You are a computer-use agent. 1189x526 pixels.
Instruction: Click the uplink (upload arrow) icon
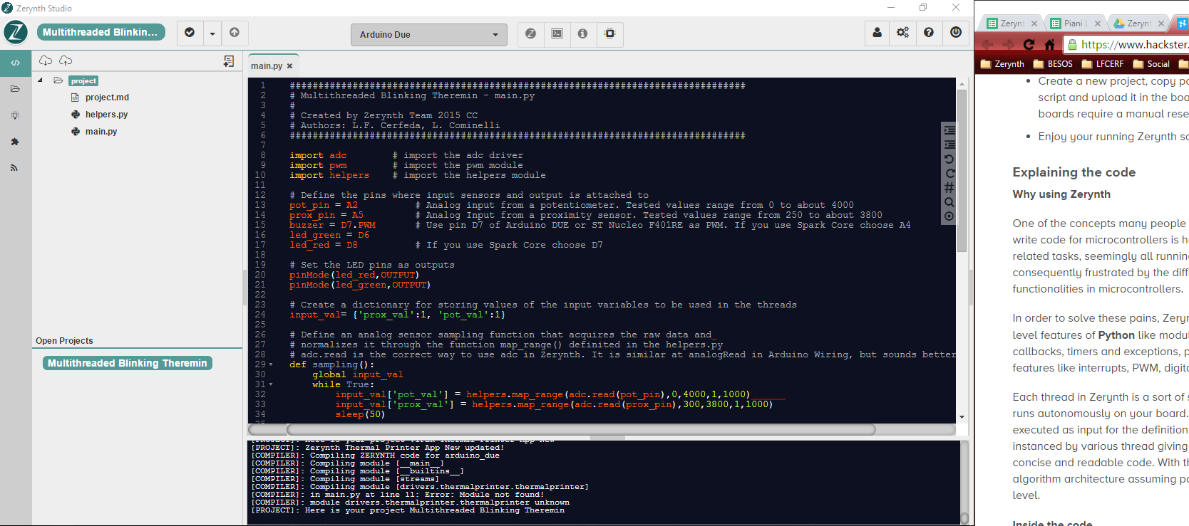(x=235, y=33)
